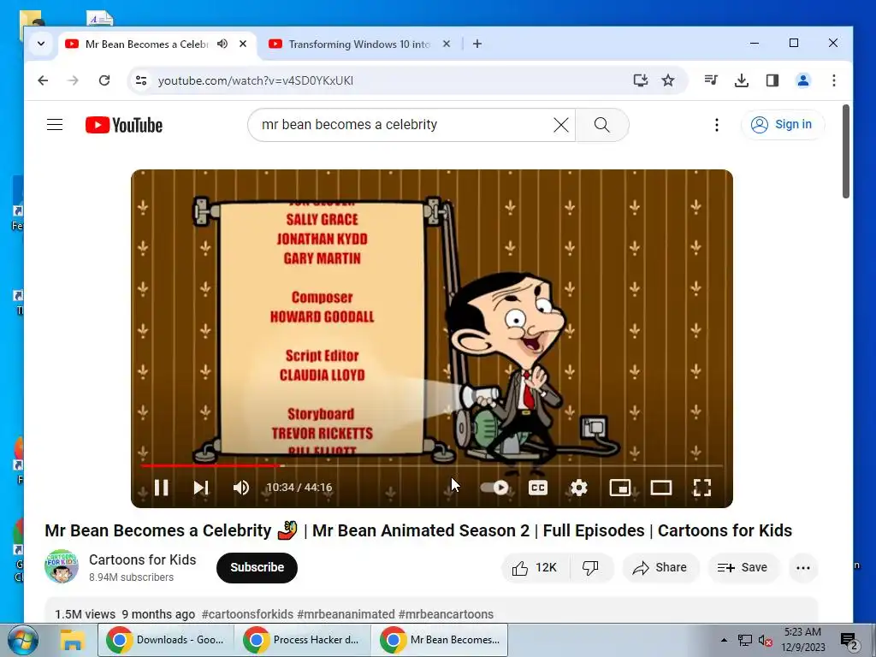Open Cartoons for Kids channel avatar
This screenshot has width=876, height=657.
(x=62, y=566)
